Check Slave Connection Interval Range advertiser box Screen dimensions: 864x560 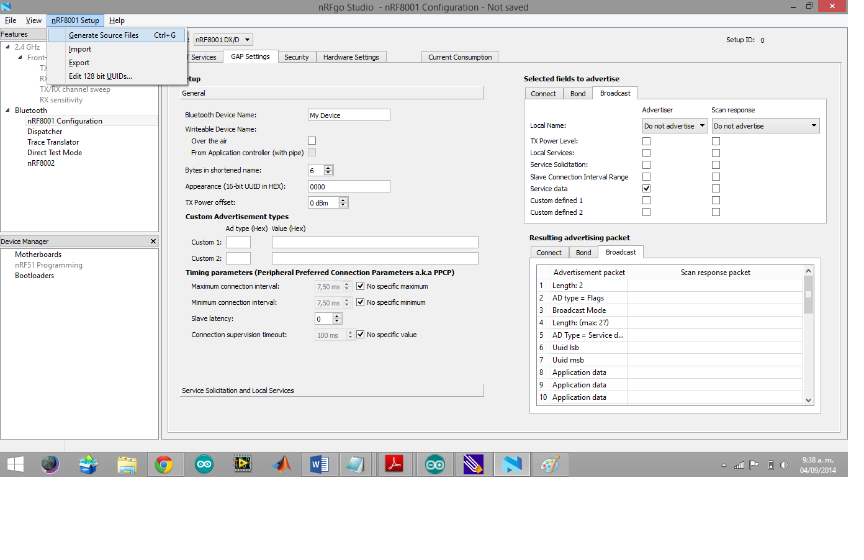(x=646, y=176)
